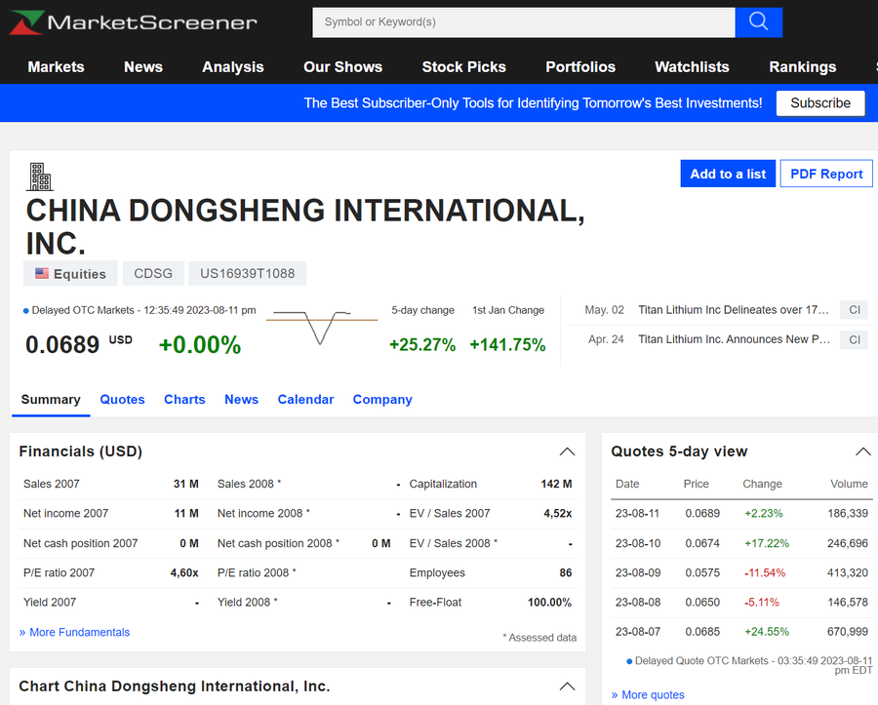The image size is (878, 705).
Task: Open the Analysis menu
Action: 233,67
